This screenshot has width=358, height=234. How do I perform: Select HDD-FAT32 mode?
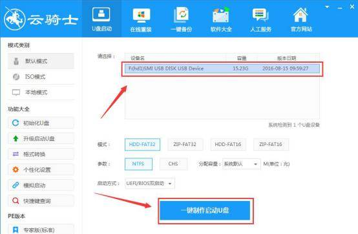point(142,144)
